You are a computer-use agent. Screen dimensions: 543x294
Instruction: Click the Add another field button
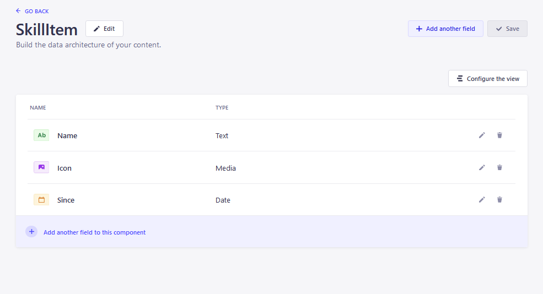(445, 29)
